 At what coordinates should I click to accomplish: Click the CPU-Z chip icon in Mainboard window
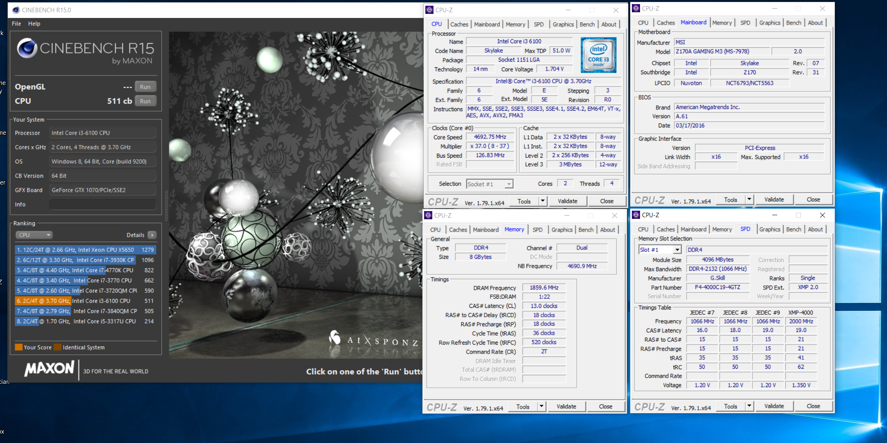(636, 8)
